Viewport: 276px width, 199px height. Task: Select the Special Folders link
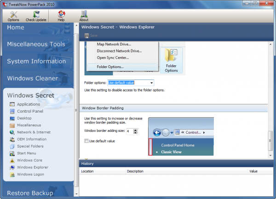tap(30, 146)
